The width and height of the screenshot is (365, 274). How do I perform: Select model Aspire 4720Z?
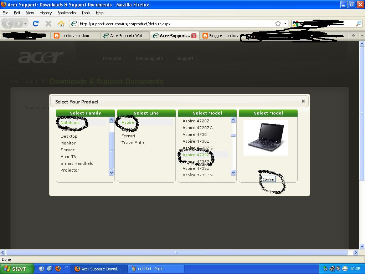(x=196, y=121)
